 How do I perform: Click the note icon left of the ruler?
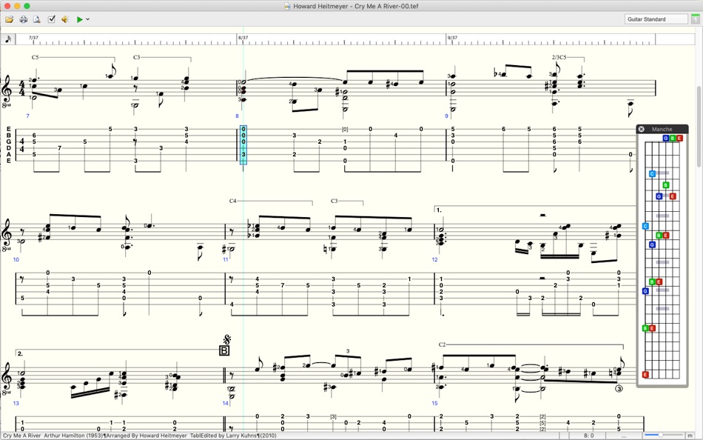click(7, 39)
